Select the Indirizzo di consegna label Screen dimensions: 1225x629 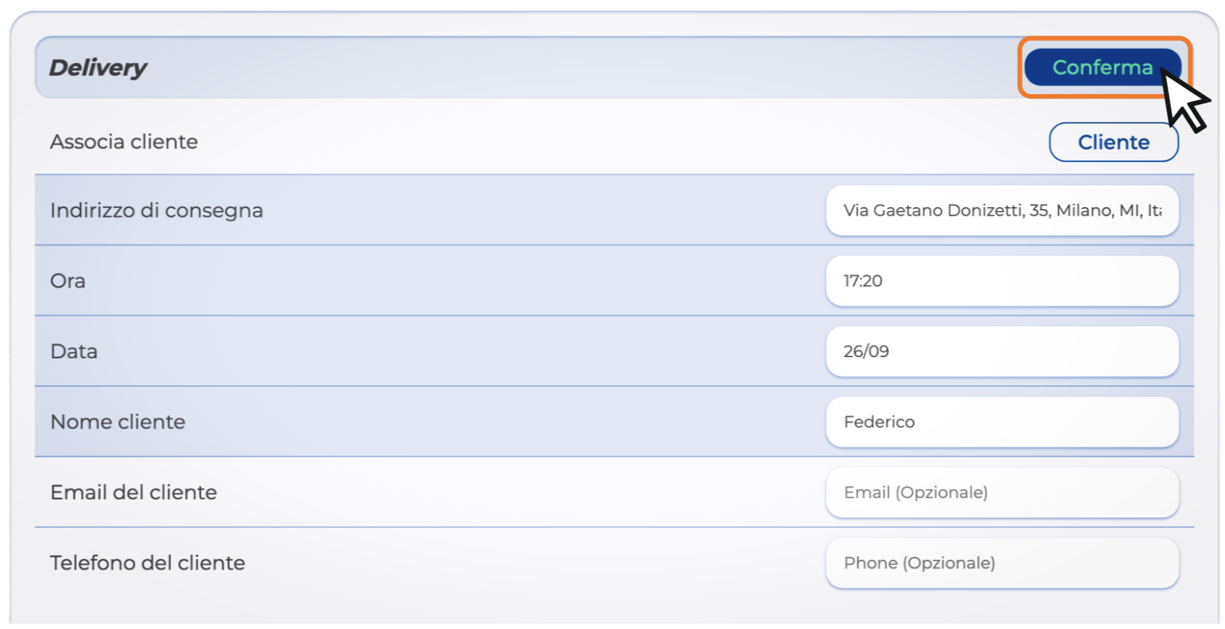(156, 210)
